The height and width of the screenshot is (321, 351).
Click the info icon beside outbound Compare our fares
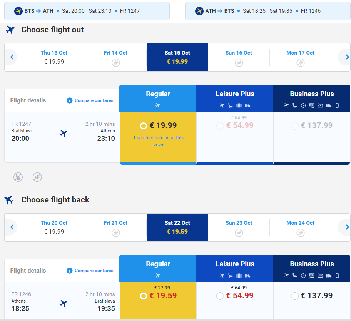click(69, 100)
